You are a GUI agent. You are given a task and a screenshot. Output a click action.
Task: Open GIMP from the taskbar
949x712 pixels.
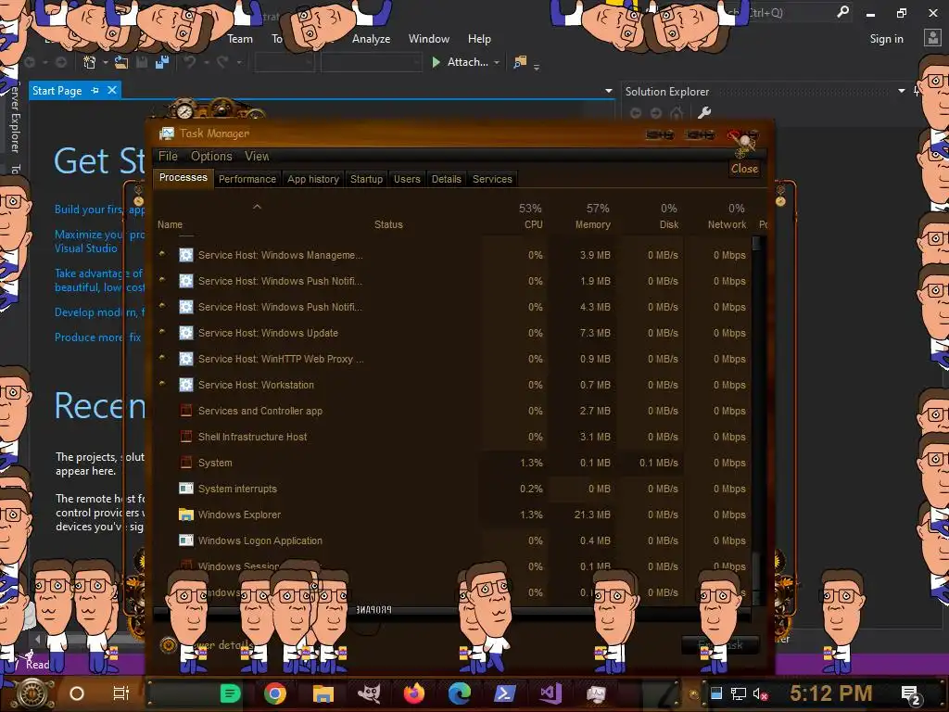pyautogui.click(x=369, y=693)
